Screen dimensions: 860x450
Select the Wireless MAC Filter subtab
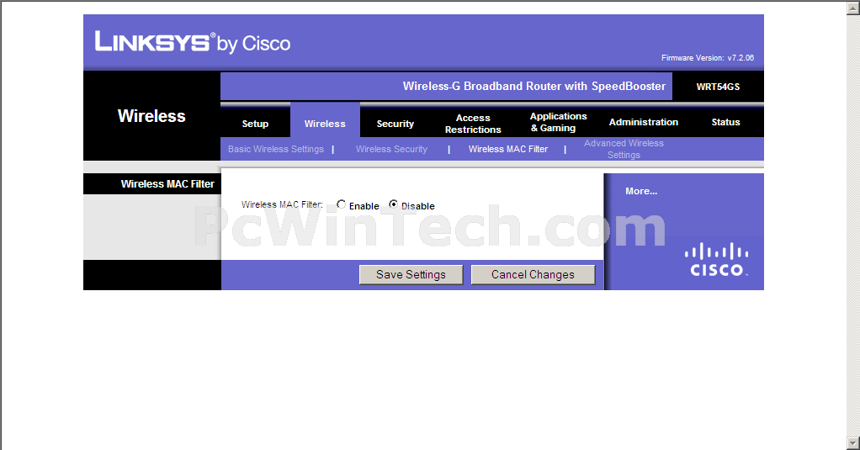pyautogui.click(x=508, y=149)
